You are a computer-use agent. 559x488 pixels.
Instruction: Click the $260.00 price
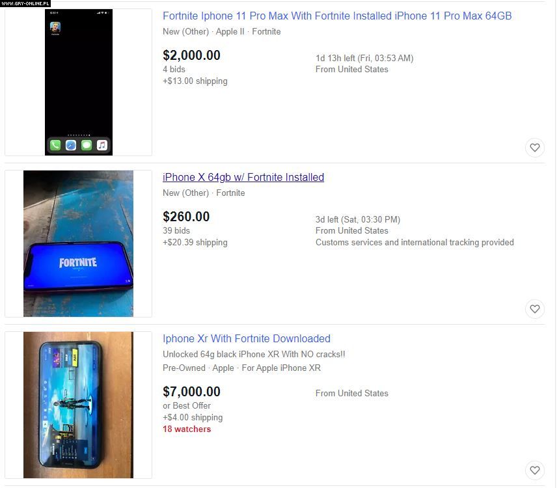pyautogui.click(x=186, y=217)
